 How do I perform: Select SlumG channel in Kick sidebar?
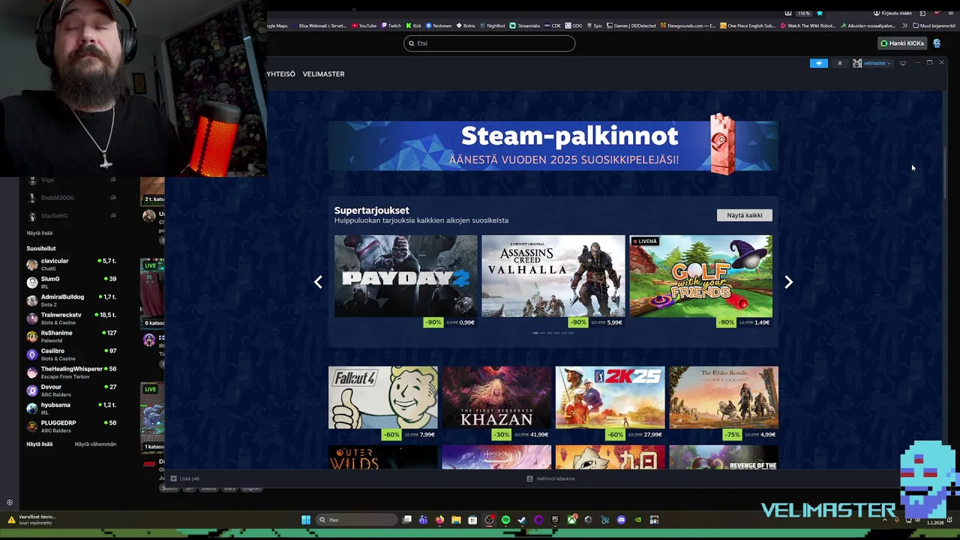pos(71,282)
